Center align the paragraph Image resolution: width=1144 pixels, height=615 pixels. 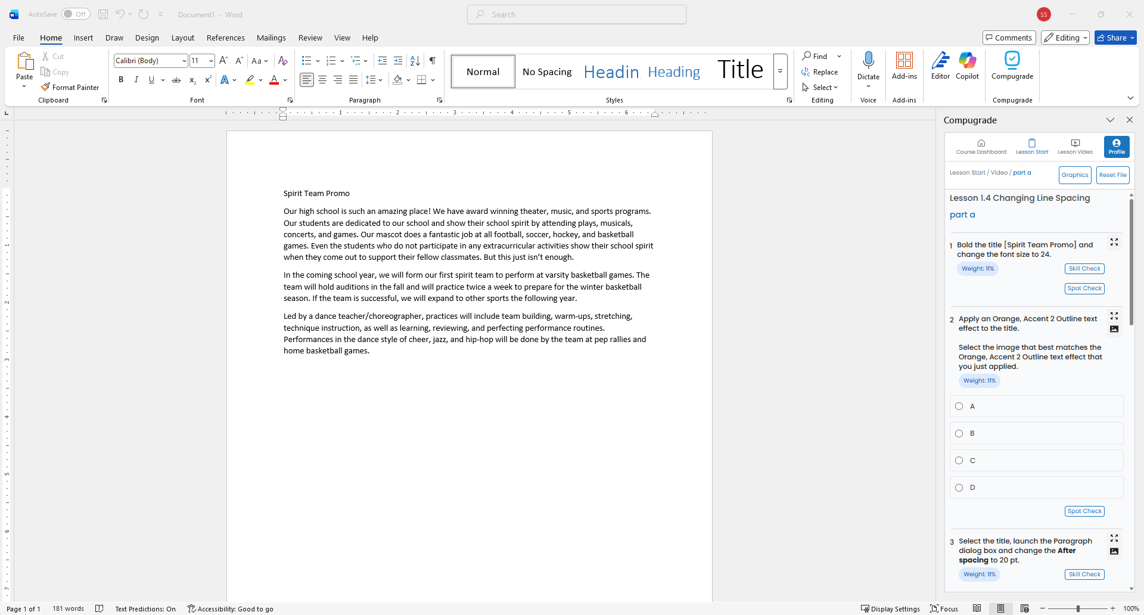[322, 79]
